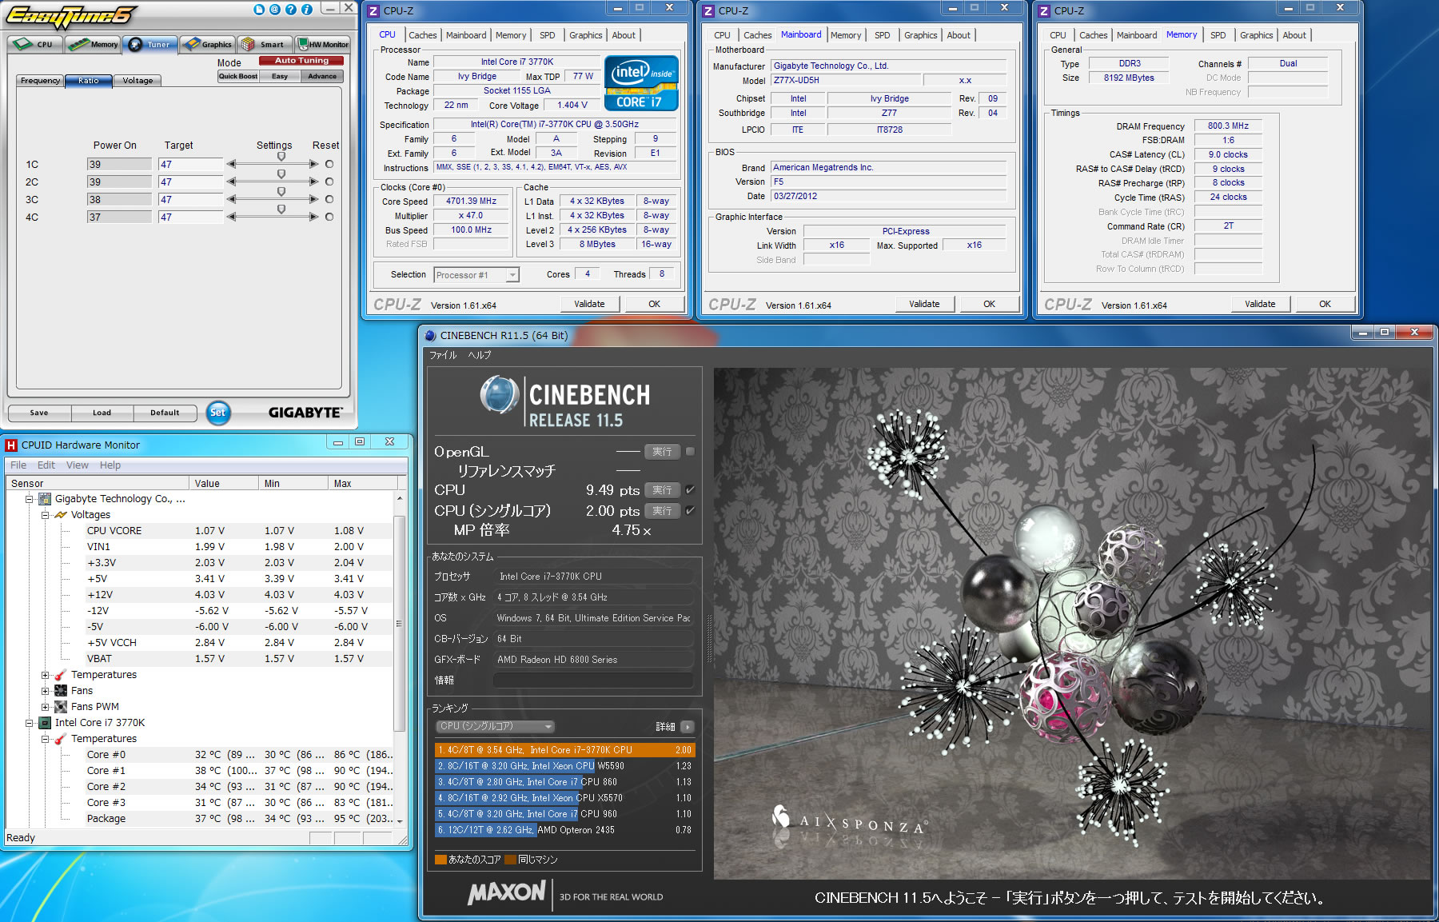The image size is (1439, 922).
Task: Click the EasyTune6 'i' info icon
Action: (306, 10)
